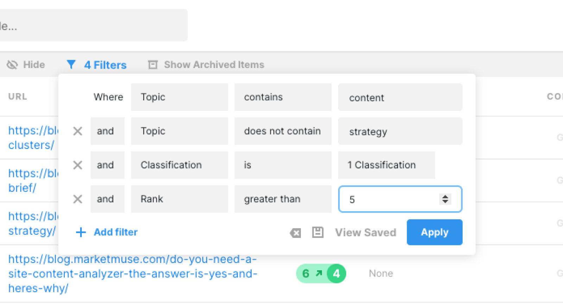
Task: Remove the Rank filter row
Action: (x=78, y=199)
